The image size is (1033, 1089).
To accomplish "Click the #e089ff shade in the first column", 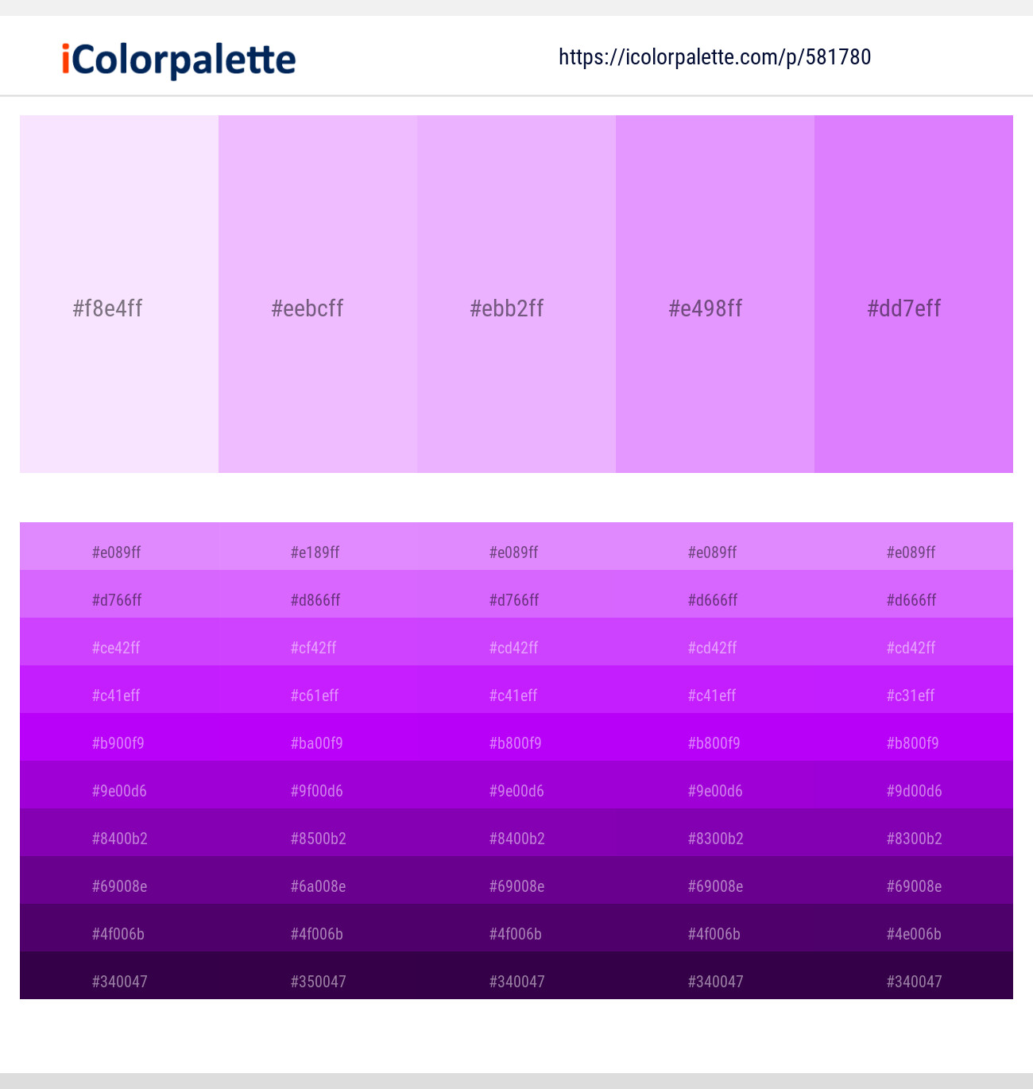I will (116, 552).
